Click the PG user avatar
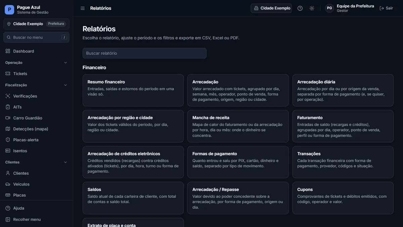This screenshot has width=403, height=227. (x=330, y=8)
